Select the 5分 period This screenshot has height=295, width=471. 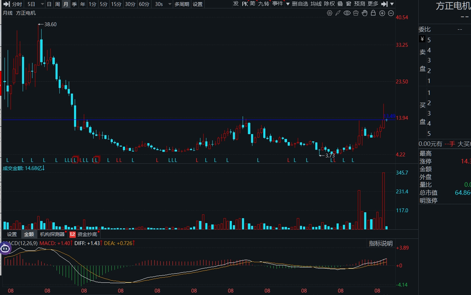(x=103, y=4)
